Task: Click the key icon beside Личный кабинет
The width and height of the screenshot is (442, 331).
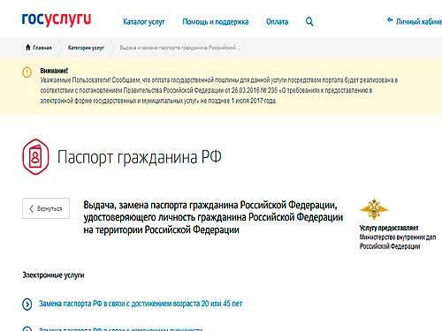Action: click(x=390, y=20)
